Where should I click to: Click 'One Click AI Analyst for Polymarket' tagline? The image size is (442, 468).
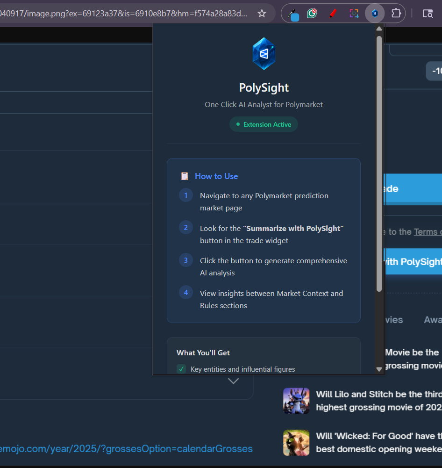(x=264, y=104)
